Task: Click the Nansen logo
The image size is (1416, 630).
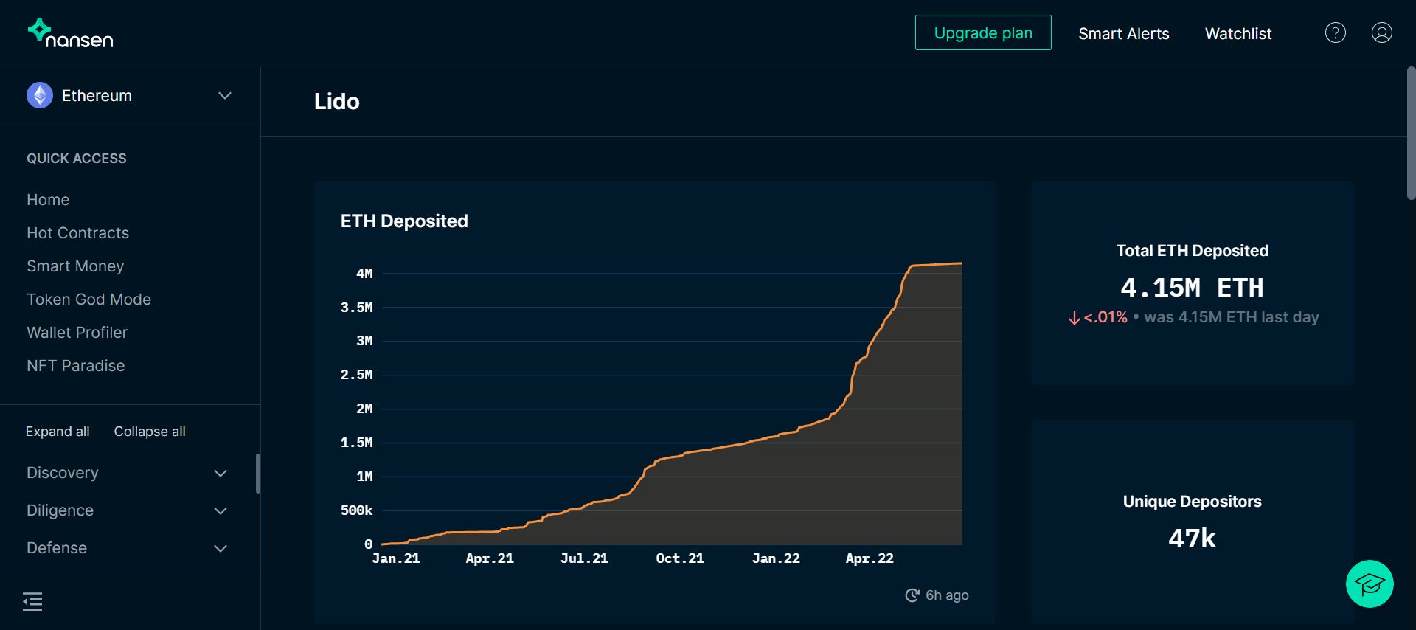Action: point(71,34)
